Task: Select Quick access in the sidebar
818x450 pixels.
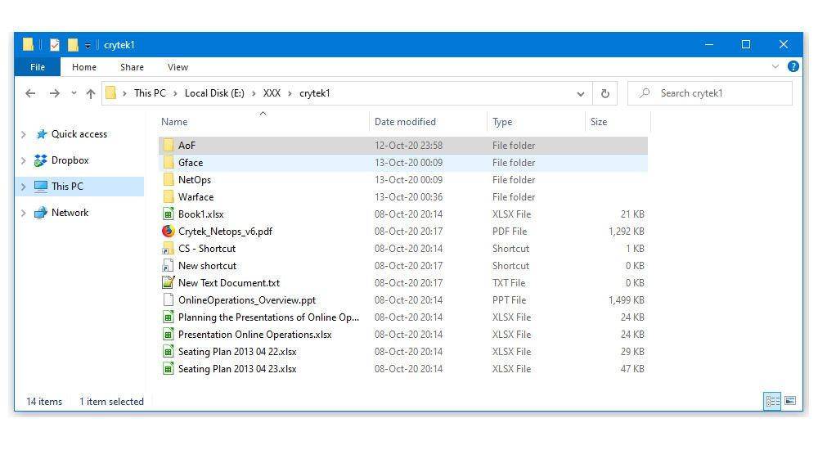Action: tap(79, 134)
